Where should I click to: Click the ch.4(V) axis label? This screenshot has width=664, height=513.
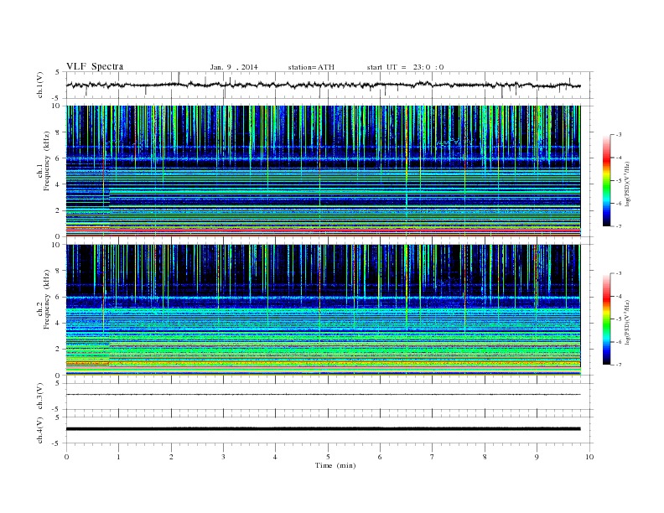[39, 430]
